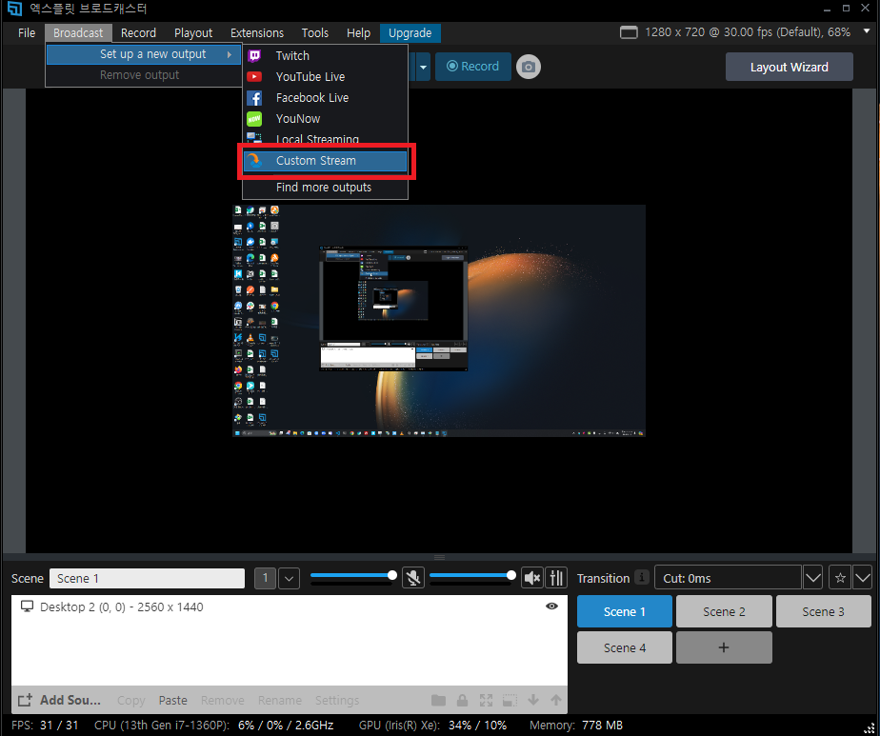
Task: Click the Layout Wizard button
Action: (x=789, y=67)
